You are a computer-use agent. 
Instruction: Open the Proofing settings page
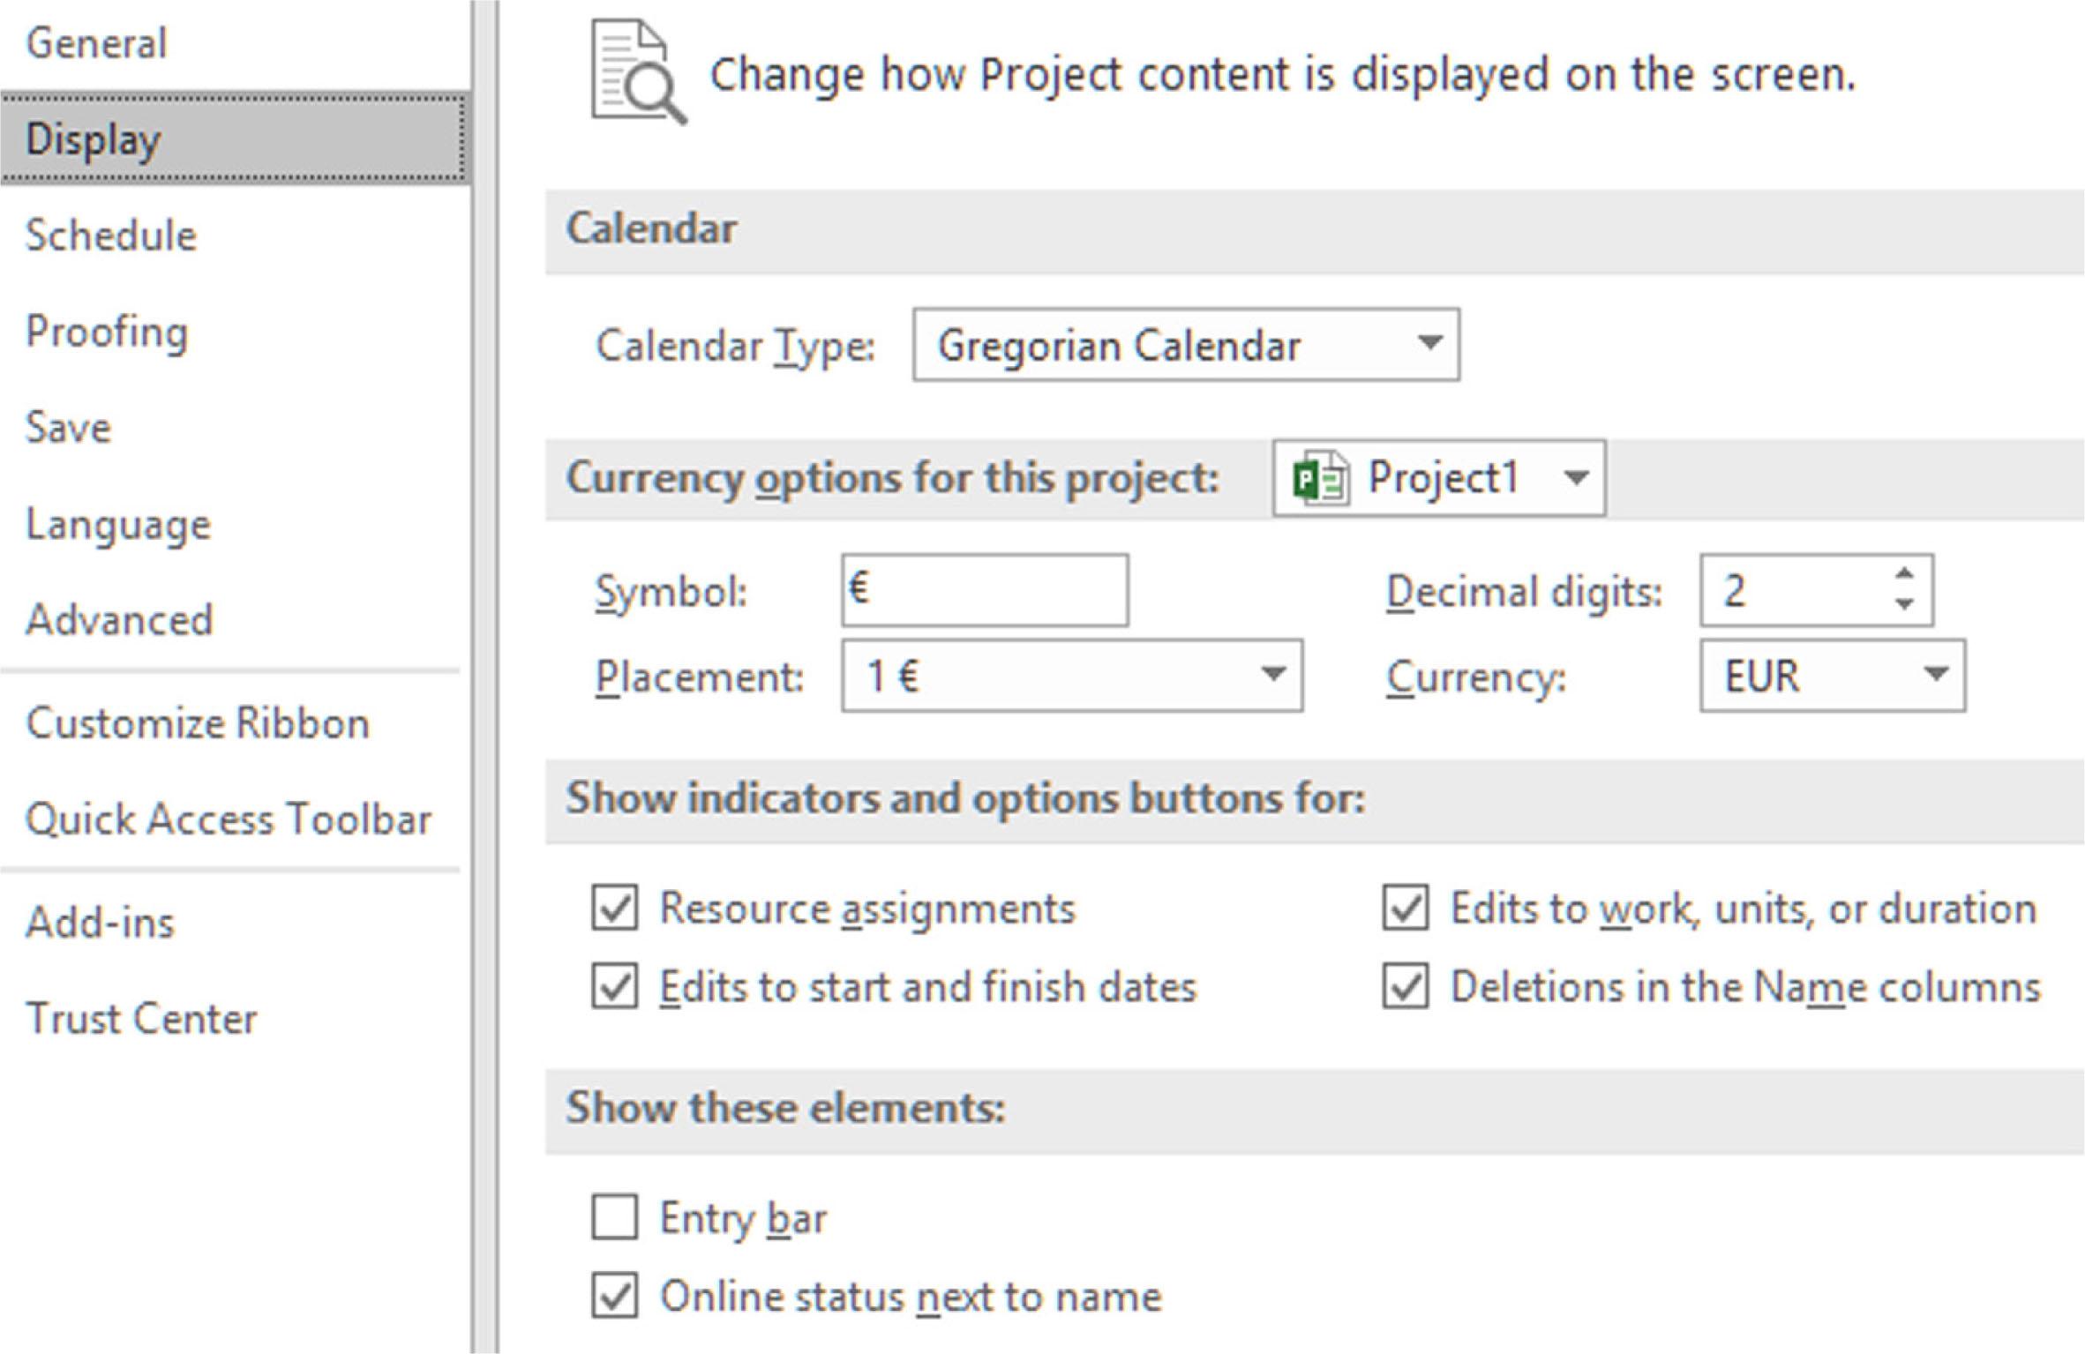tap(106, 332)
